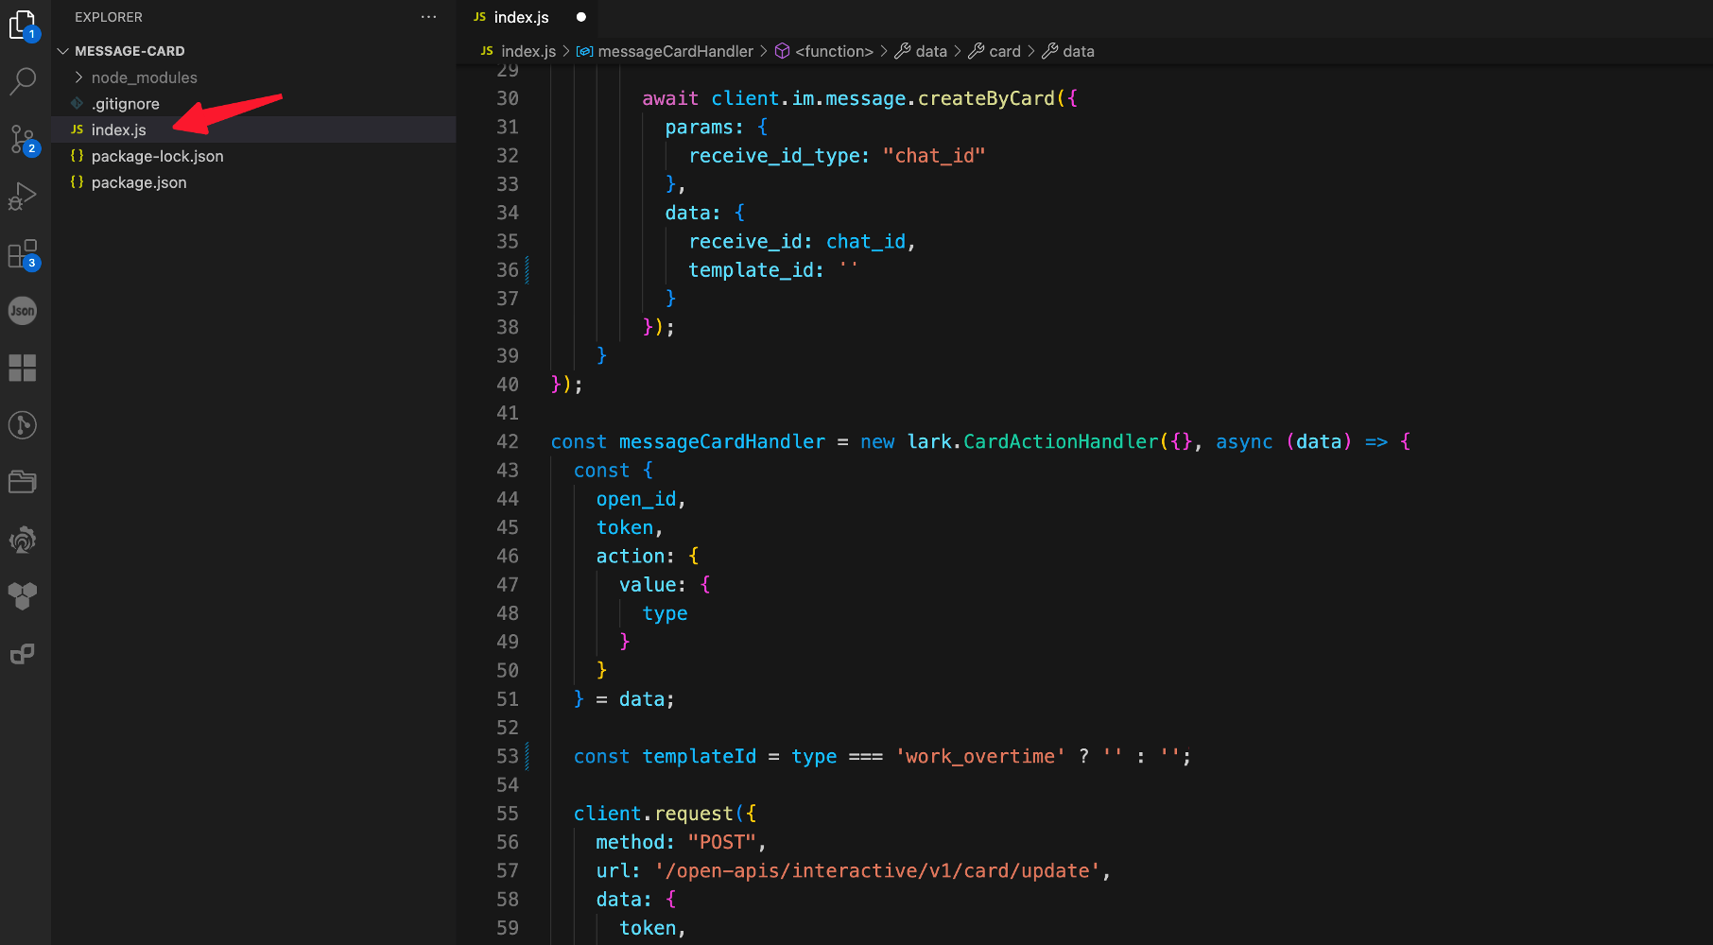Collapse the MESSAGE-CARD folder section
1713x945 pixels.
253,51
